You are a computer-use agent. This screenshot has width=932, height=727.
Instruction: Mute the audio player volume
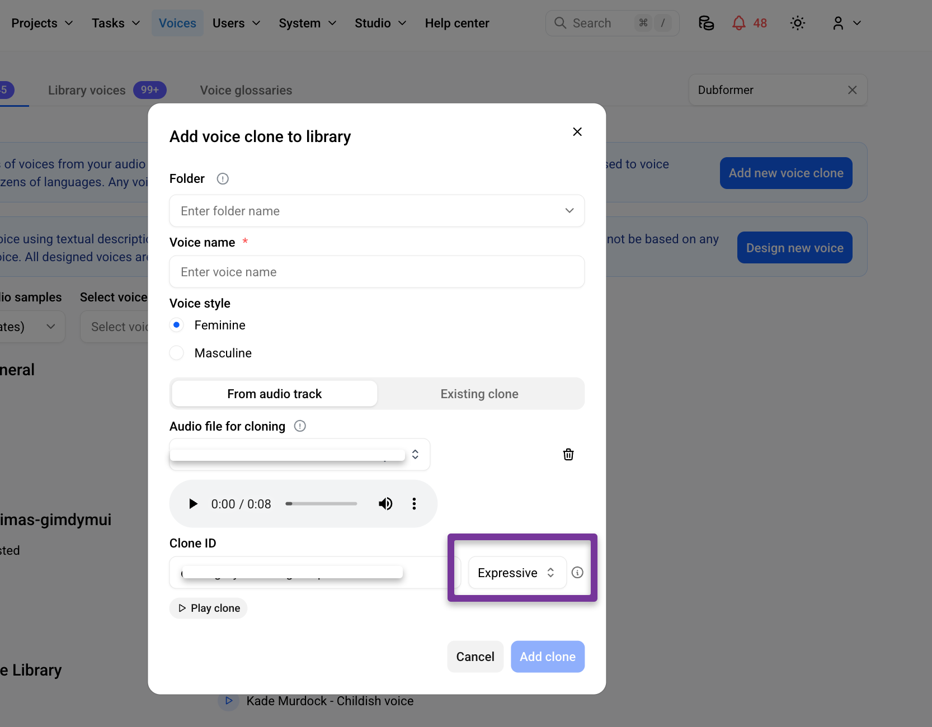pos(385,504)
